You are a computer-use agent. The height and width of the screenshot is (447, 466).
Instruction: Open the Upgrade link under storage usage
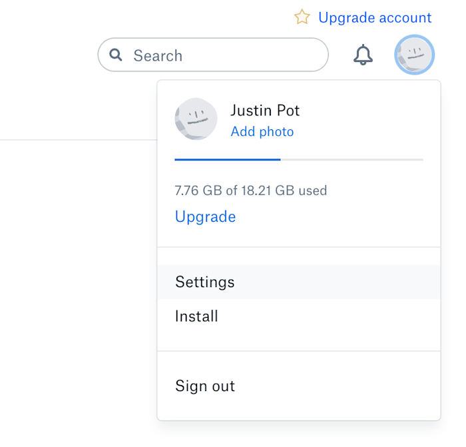[x=205, y=217]
